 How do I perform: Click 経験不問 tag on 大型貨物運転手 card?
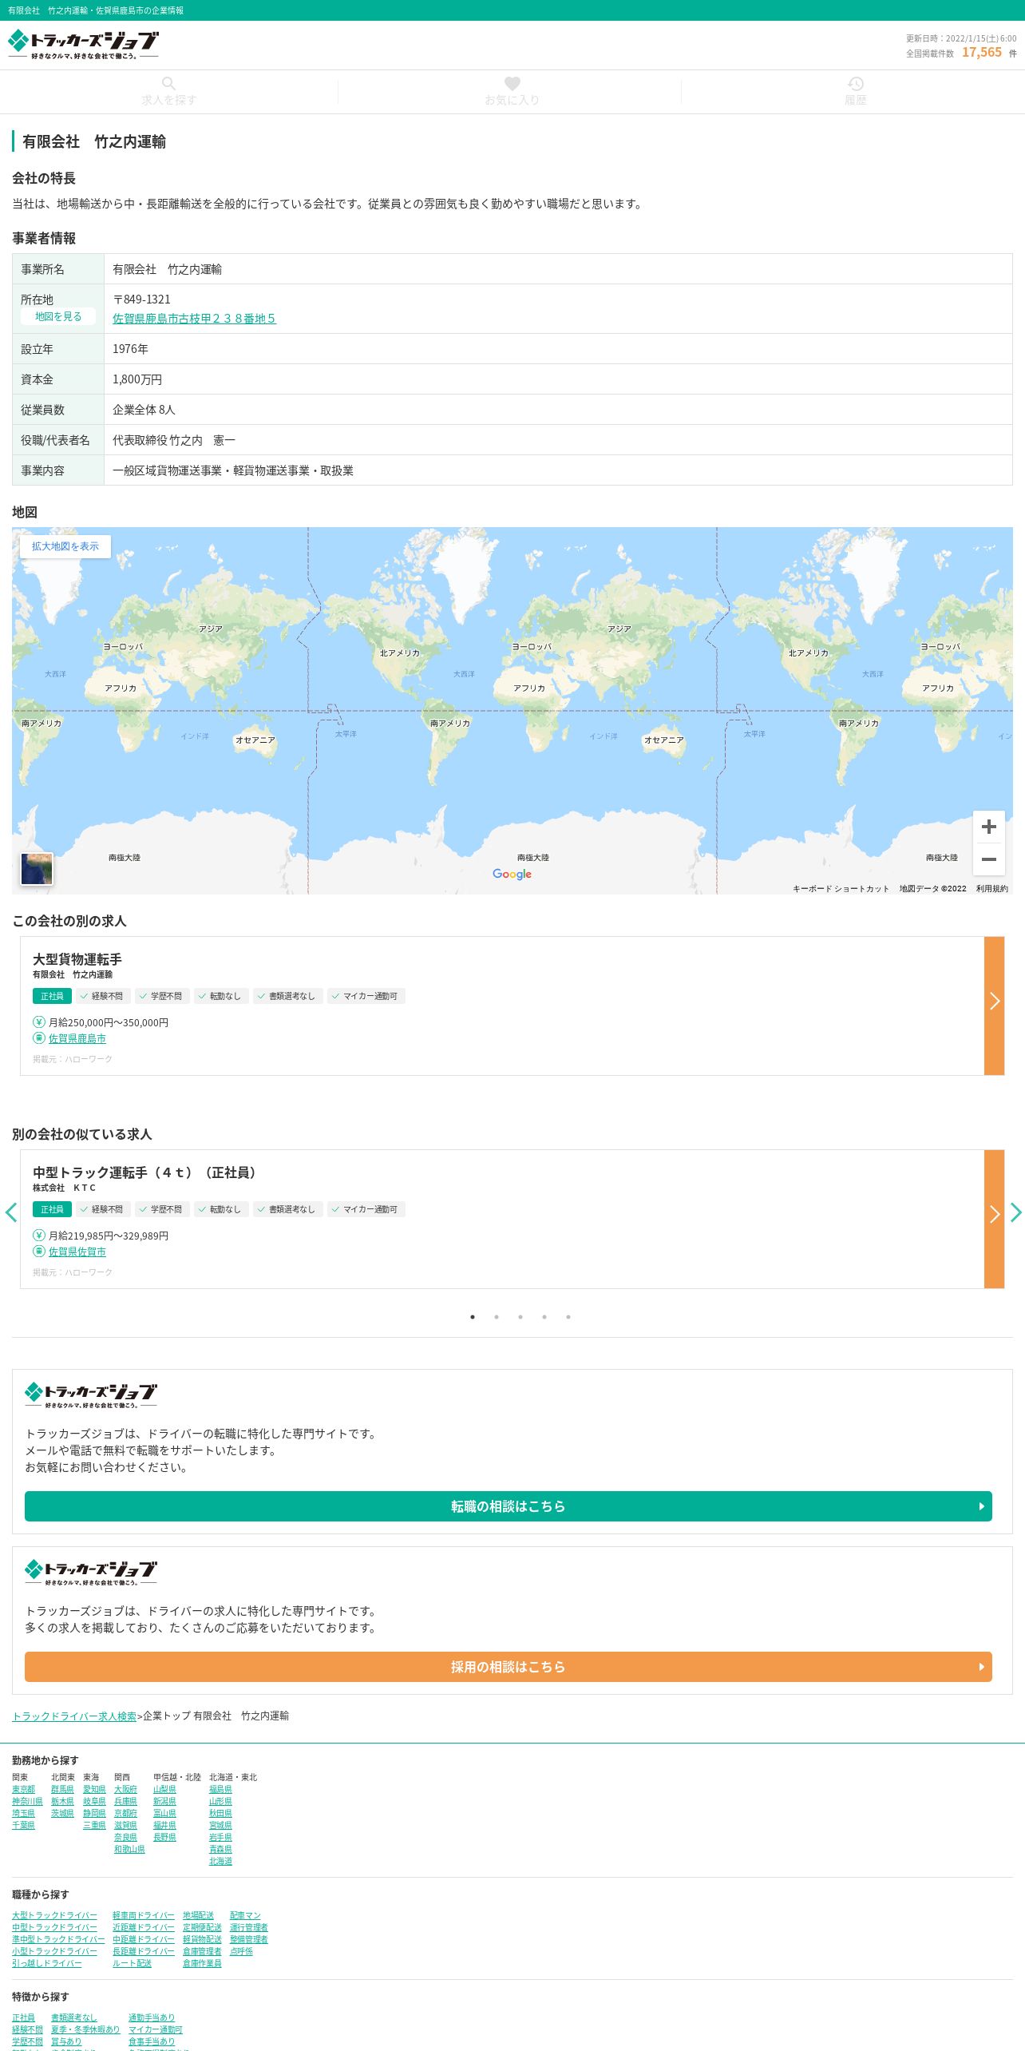pos(104,996)
